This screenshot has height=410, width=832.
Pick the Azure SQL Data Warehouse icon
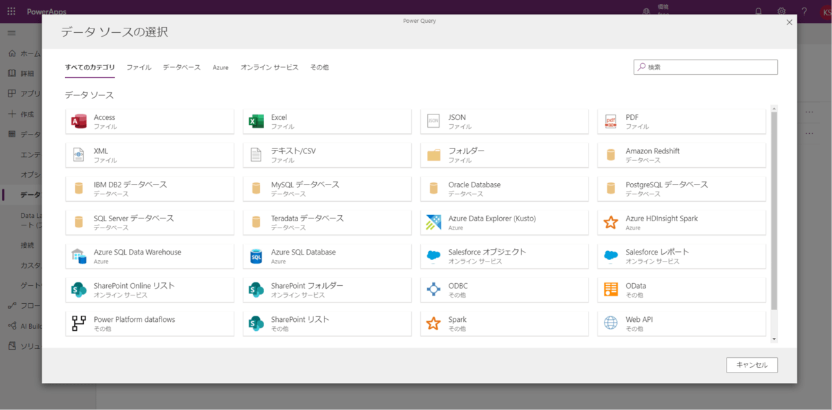coord(79,256)
